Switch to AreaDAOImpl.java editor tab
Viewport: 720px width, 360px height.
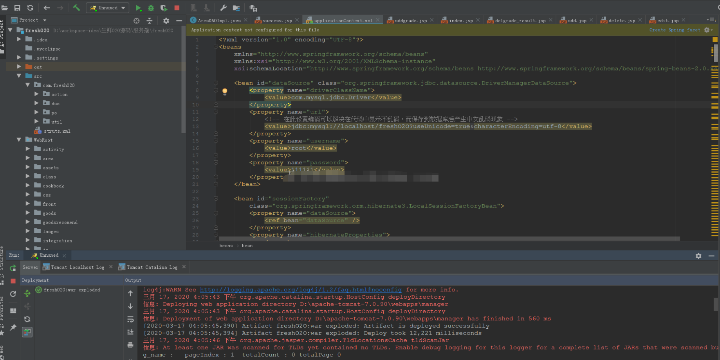pos(219,20)
